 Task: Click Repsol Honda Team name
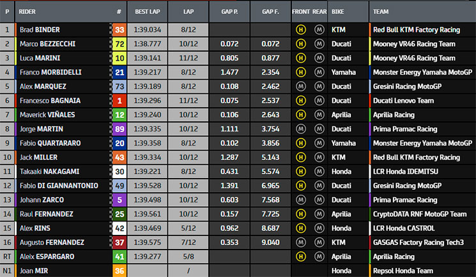click(x=403, y=271)
